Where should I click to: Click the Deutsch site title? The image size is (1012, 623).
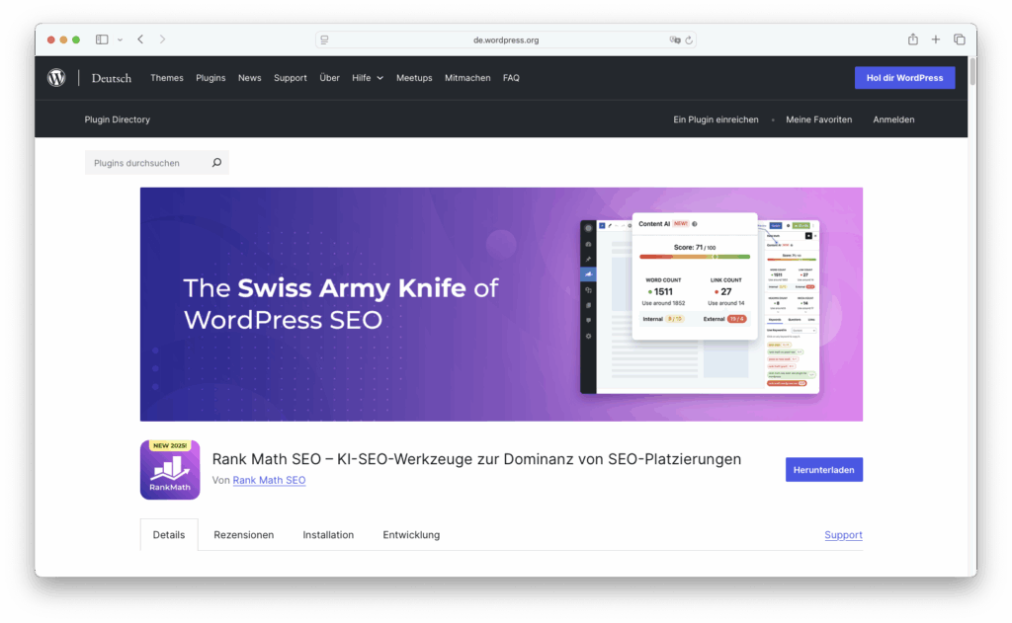coord(111,78)
